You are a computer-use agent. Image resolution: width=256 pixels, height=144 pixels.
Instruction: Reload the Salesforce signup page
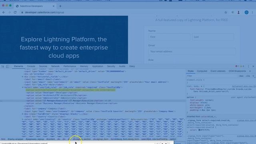tap(15, 12)
